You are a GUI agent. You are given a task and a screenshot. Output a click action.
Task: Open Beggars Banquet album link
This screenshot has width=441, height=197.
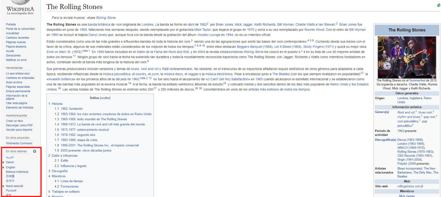coord(249,46)
